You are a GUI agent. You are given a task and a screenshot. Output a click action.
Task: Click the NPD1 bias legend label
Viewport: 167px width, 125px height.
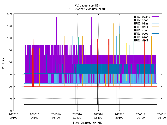click(141, 37)
